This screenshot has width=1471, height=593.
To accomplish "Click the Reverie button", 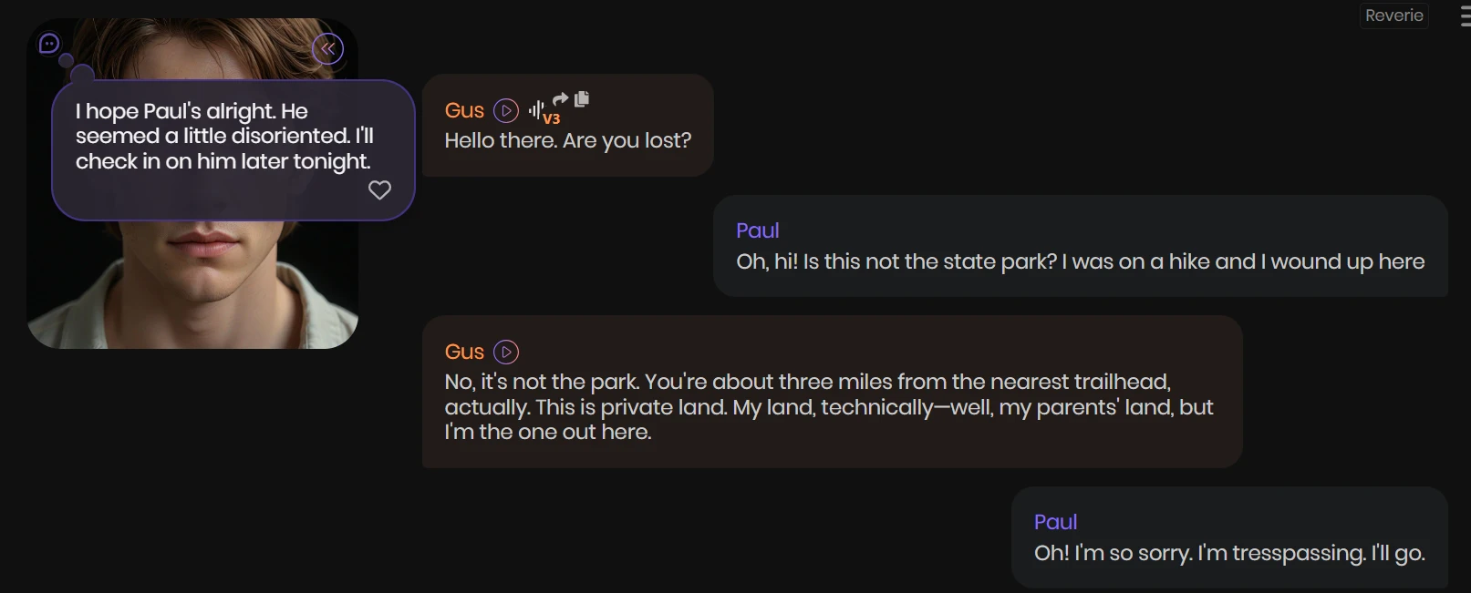I will coord(1393,15).
